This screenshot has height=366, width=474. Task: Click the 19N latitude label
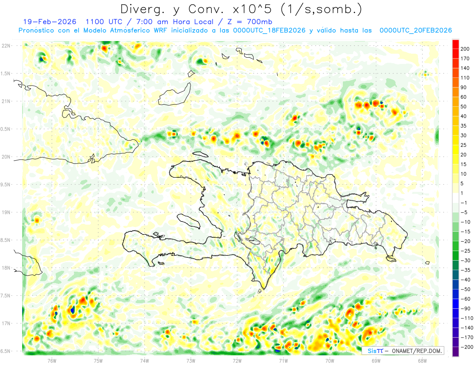[6, 212]
